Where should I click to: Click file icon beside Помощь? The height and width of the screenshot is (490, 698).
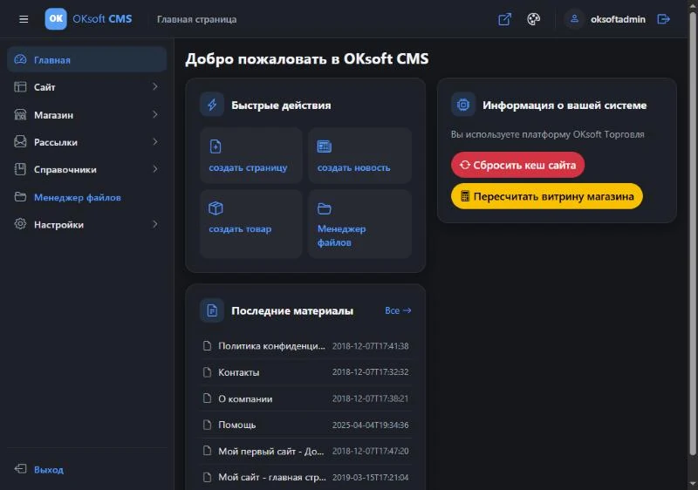pos(207,425)
